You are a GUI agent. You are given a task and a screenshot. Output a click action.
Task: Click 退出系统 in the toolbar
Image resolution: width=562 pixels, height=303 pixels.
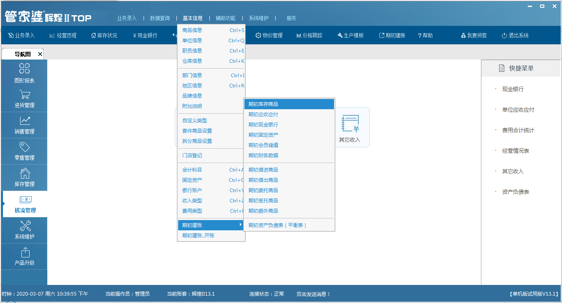pyautogui.click(x=515, y=36)
